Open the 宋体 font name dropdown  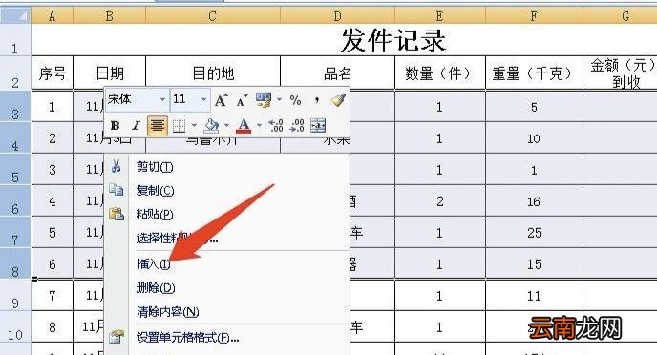[x=162, y=100]
